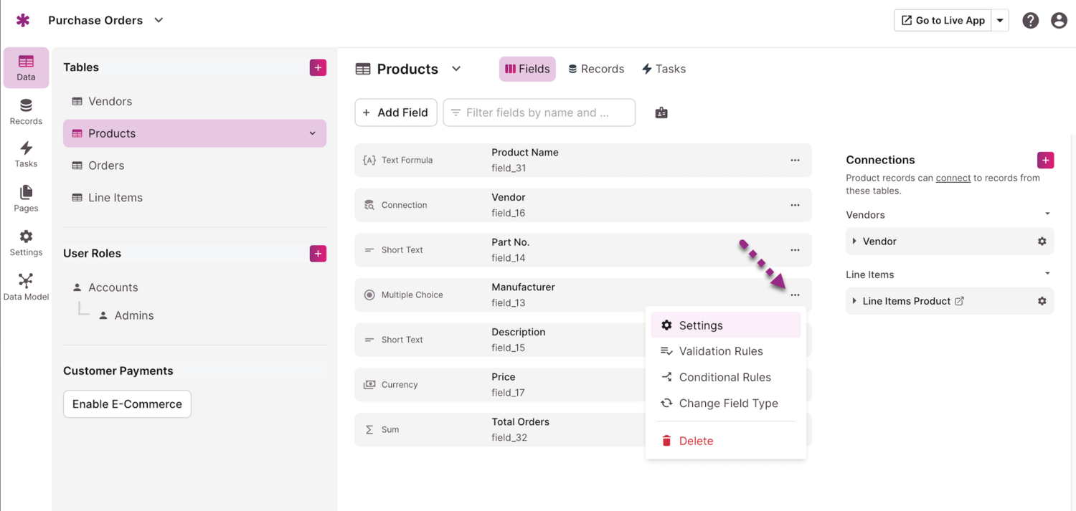Open the Tasks sidebar icon
Image resolution: width=1076 pixels, height=511 pixels.
click(x=26, y=154)
